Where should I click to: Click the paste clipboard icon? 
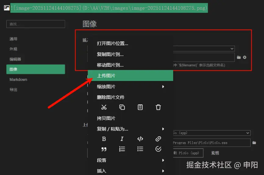click(x=140, y=107)
